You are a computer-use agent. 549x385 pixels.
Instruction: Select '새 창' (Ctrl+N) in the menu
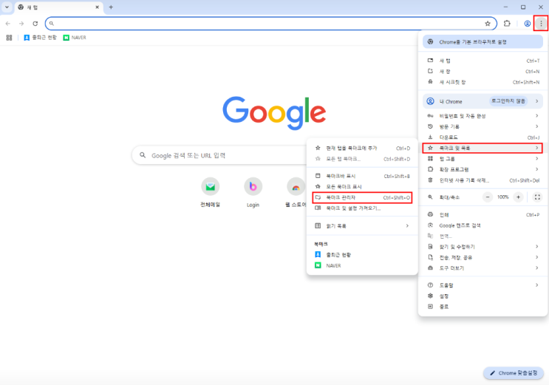coord(482,72)
